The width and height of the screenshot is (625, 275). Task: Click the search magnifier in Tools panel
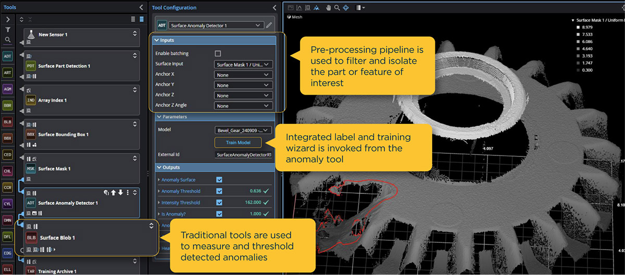pos(8,40)
